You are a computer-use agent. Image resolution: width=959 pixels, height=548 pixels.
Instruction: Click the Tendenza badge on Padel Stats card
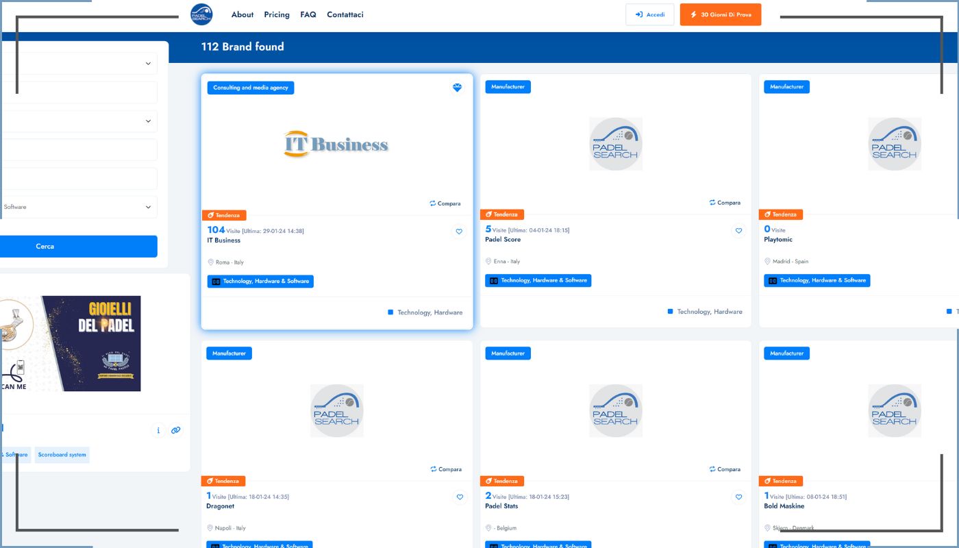[x=502, y=481]
